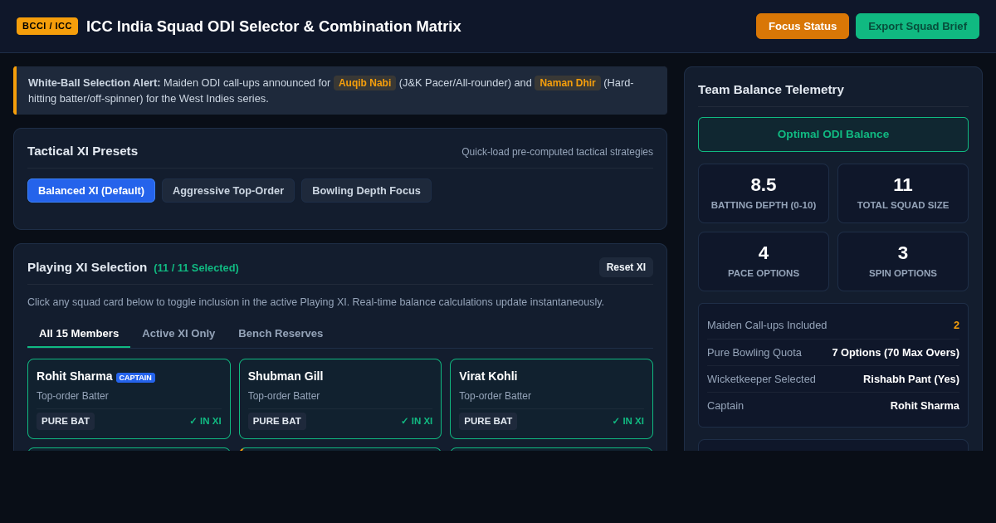Open the Active XI Only tab

tap(178, 334)
